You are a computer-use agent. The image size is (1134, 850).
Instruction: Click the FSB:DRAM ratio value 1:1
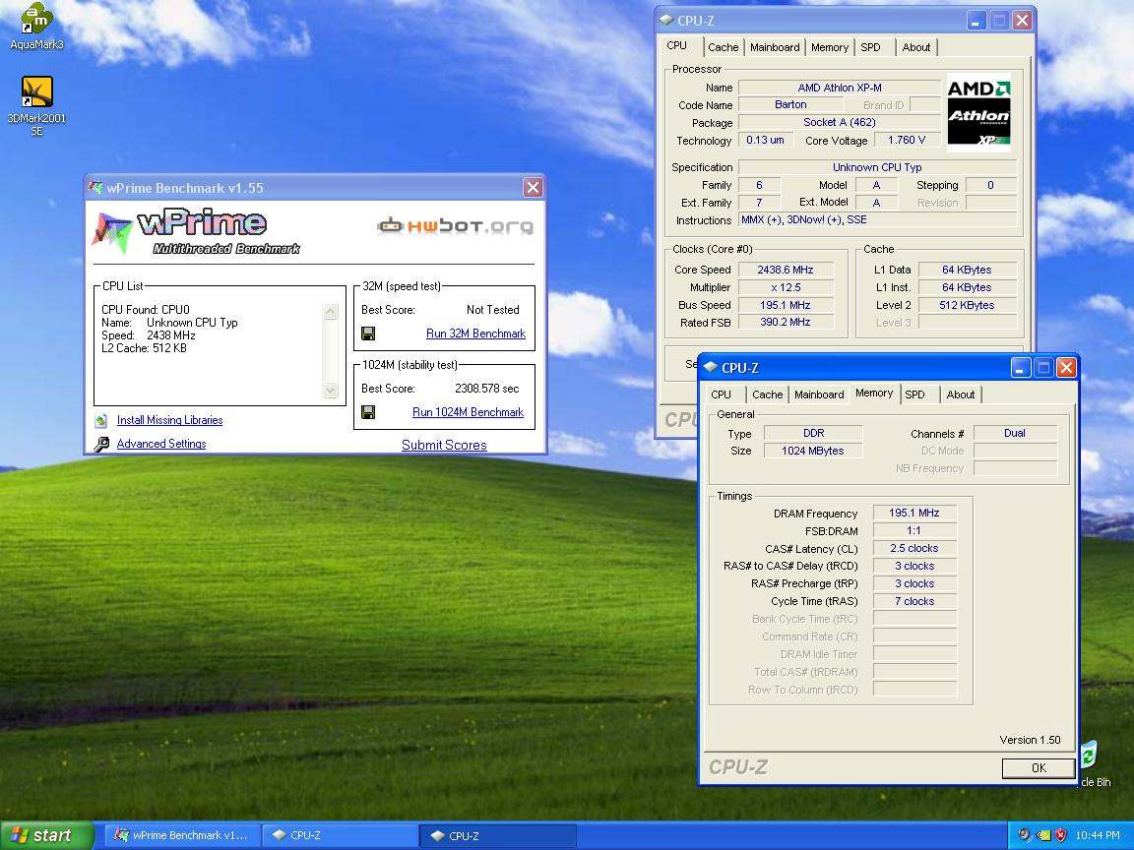click(914, 530)
